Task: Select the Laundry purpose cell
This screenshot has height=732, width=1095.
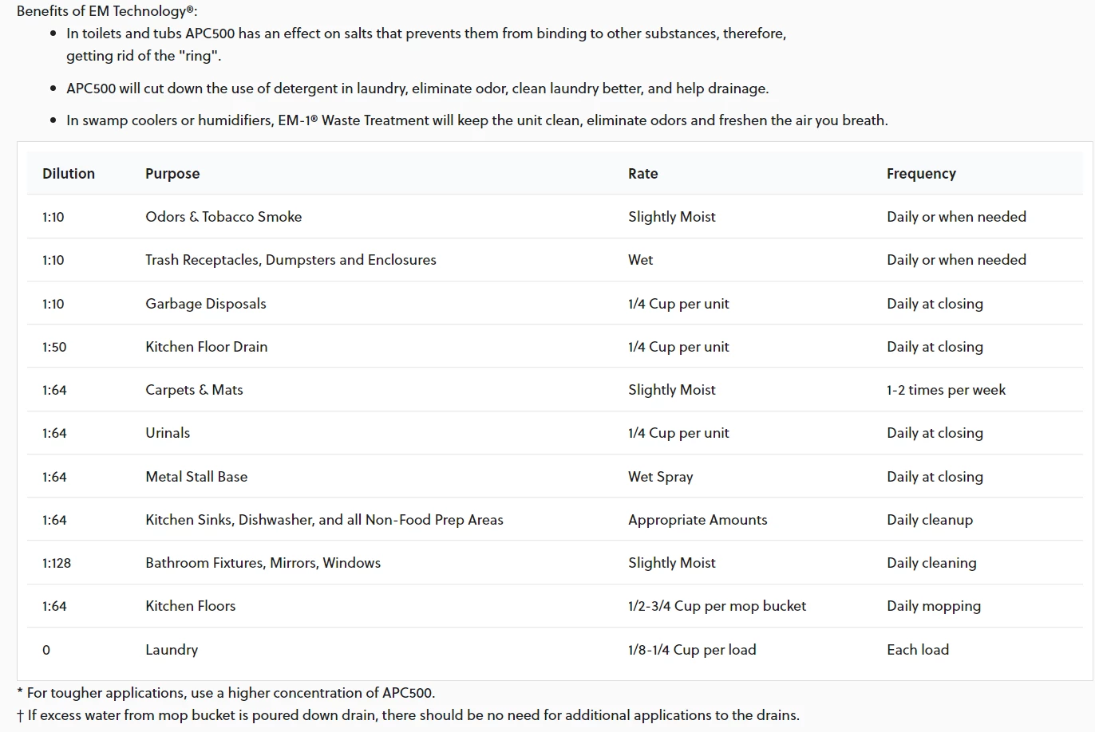Action: point(172,650)
